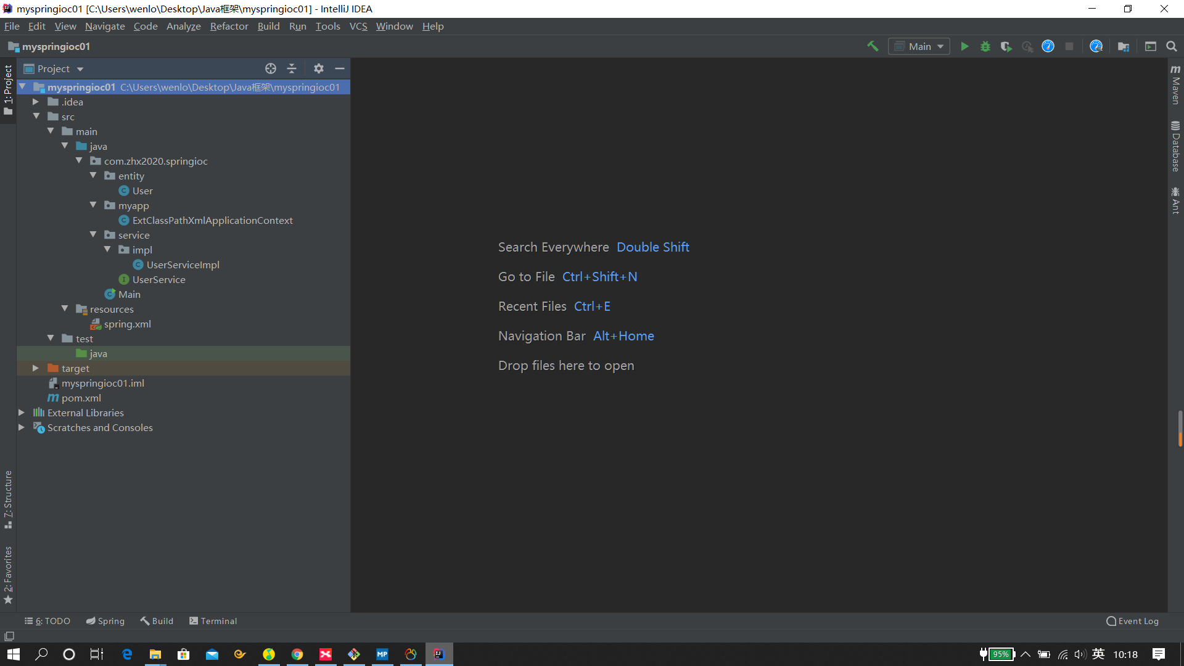Build project with the hammer icon
This screenshot has height=666, width=1184.
tap(873, 46)
